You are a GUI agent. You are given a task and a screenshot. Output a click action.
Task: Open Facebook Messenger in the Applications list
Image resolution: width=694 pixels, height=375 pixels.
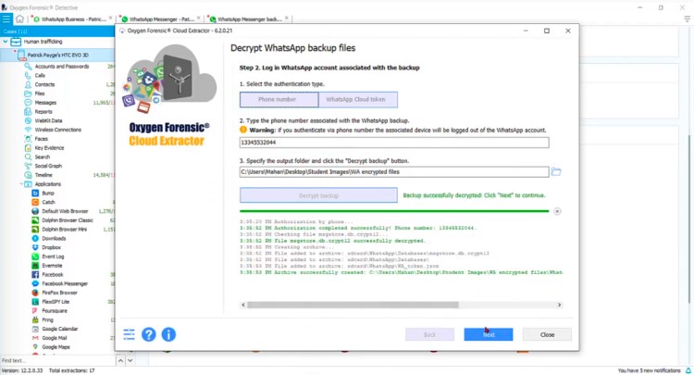65,283
